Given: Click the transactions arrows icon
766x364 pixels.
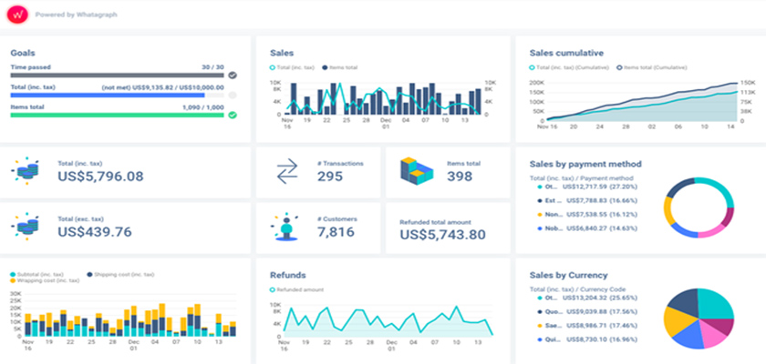Looking at the screenshot, I should [287, 170].
